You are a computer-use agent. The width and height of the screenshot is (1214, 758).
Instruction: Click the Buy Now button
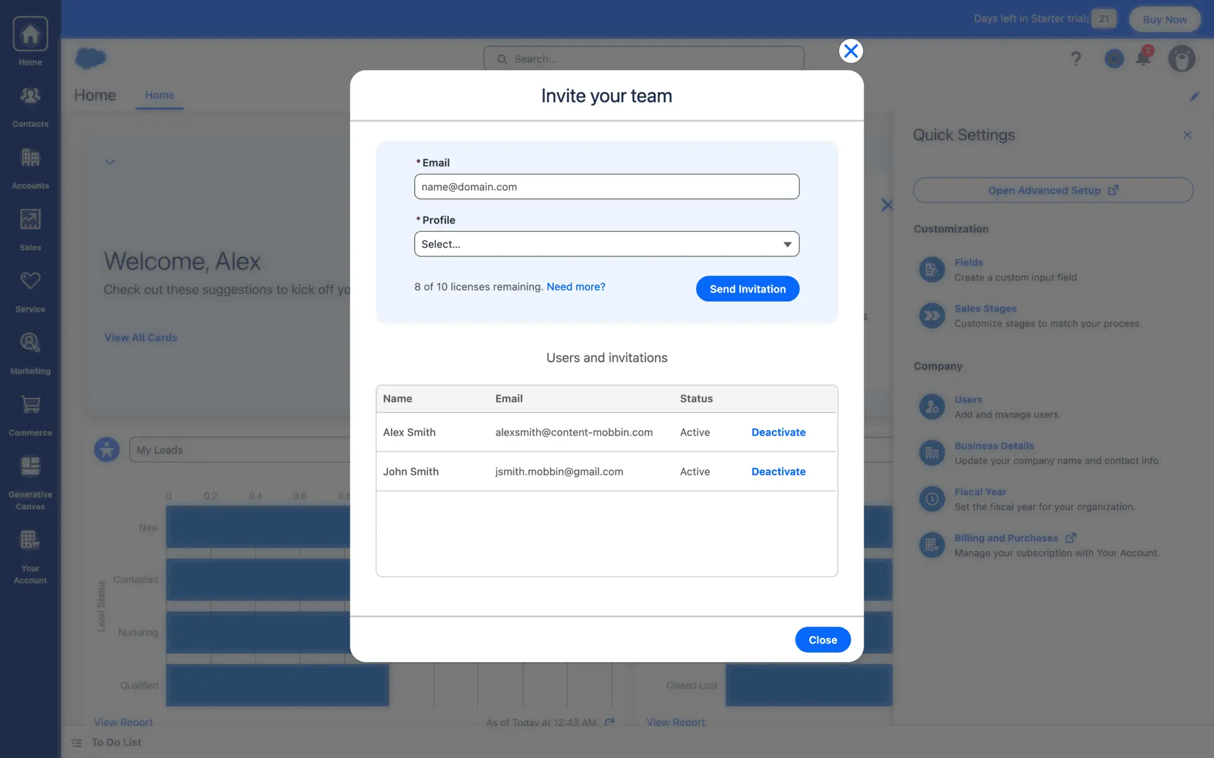[x=1164, y=20]
